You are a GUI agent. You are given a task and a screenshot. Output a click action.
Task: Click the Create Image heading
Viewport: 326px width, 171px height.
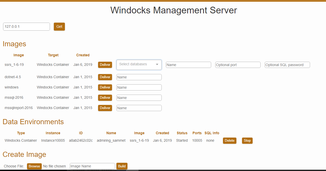[24, 154]
